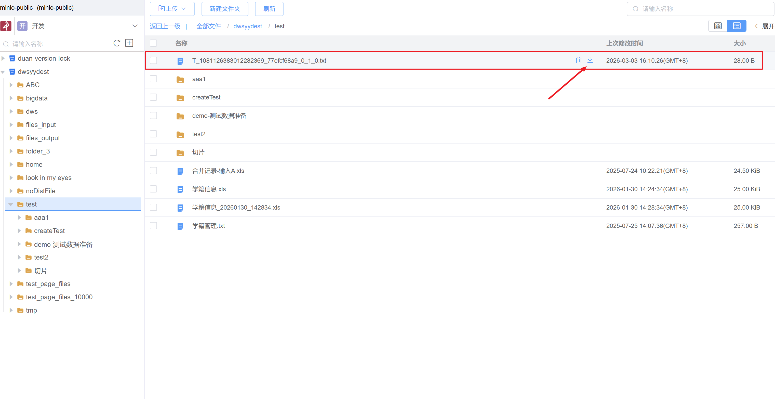Image resolution: width=775 pixels, height=399 pixels.
Task: Refresh the bucket tree with the circular arrow
Action: [x=117, y=43]
